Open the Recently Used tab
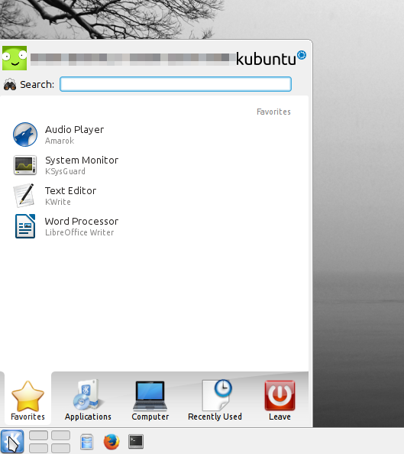The image size is (404, 454). pos(215,400)
